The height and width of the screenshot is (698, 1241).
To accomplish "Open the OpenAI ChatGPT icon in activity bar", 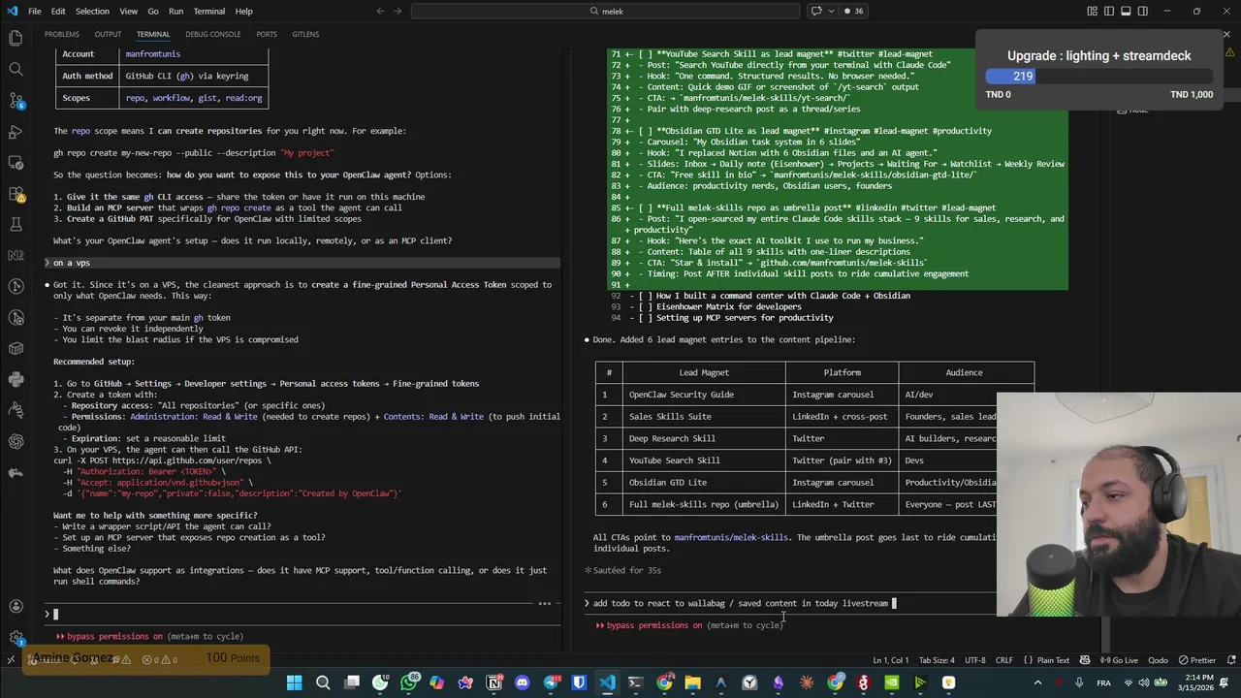I will (16, 441).
